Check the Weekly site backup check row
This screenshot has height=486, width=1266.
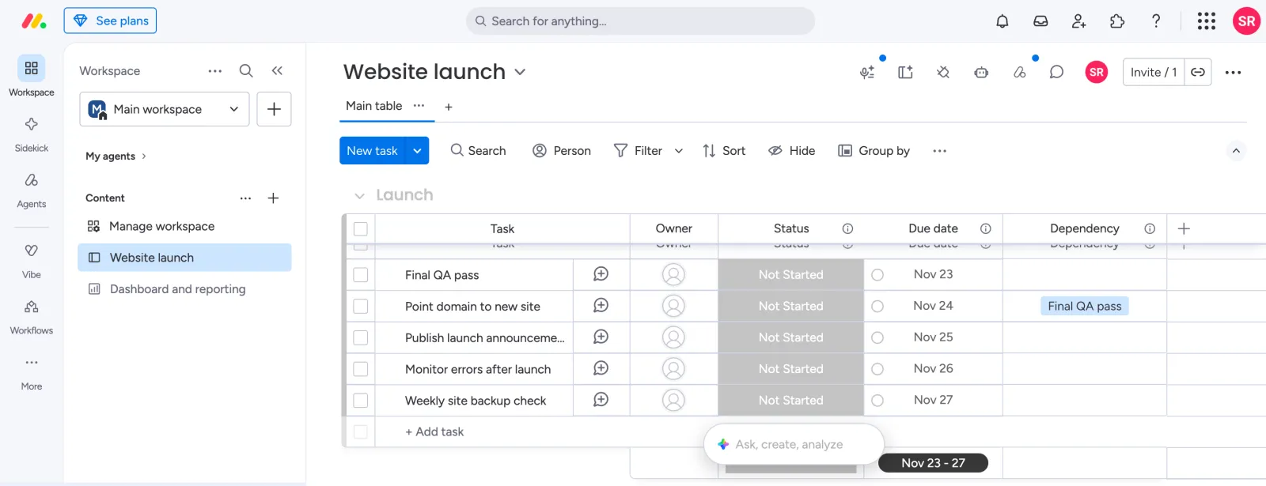point(361,401)
